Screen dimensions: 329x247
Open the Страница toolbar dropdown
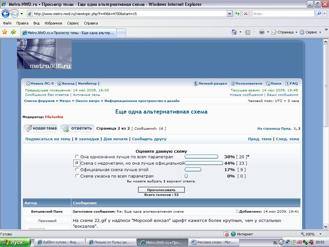click(x=285, y=32)
